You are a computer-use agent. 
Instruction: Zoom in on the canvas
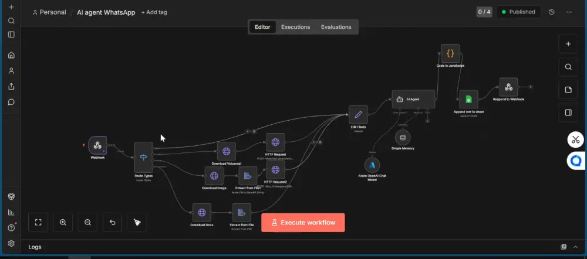tap(63, 222)
